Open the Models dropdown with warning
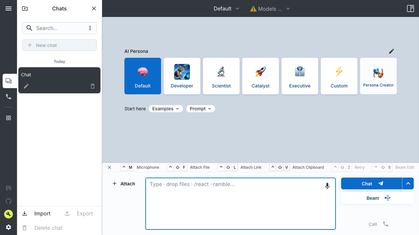 (x=270, y=9)
